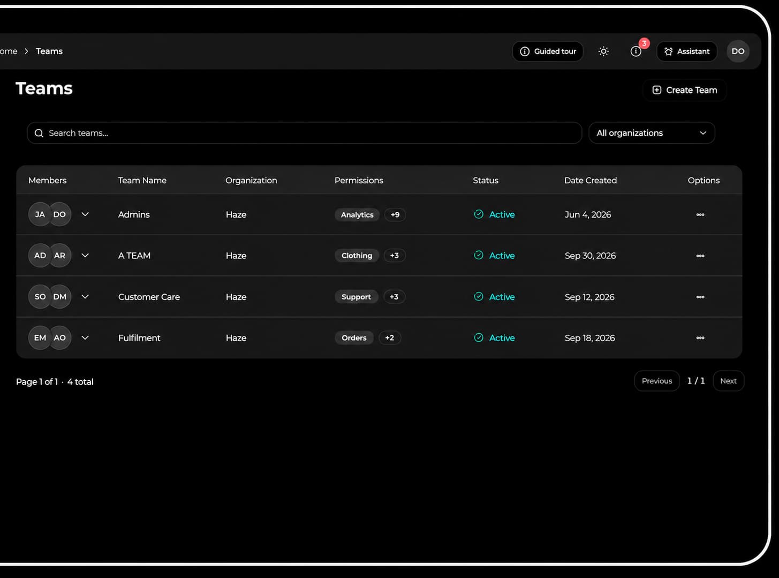Sort by Date Created column header
This screenshot has height=578, width=779.
tap(591, 180)
